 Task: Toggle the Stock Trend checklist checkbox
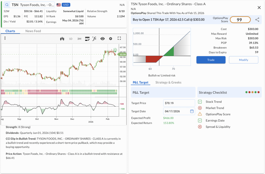point(200,102)
